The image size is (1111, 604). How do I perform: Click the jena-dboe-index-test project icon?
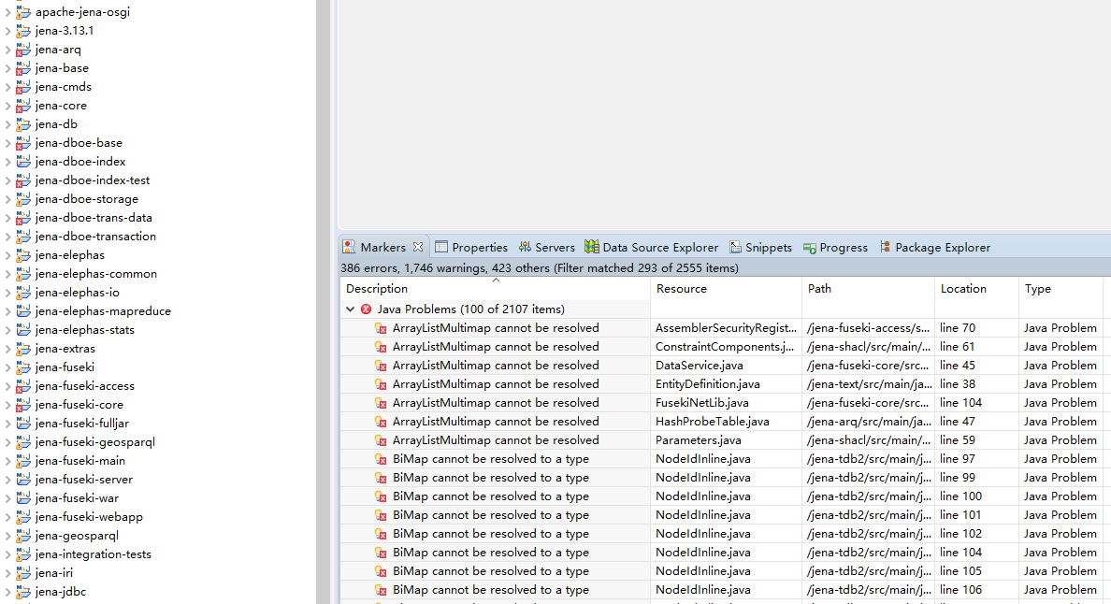23,180
